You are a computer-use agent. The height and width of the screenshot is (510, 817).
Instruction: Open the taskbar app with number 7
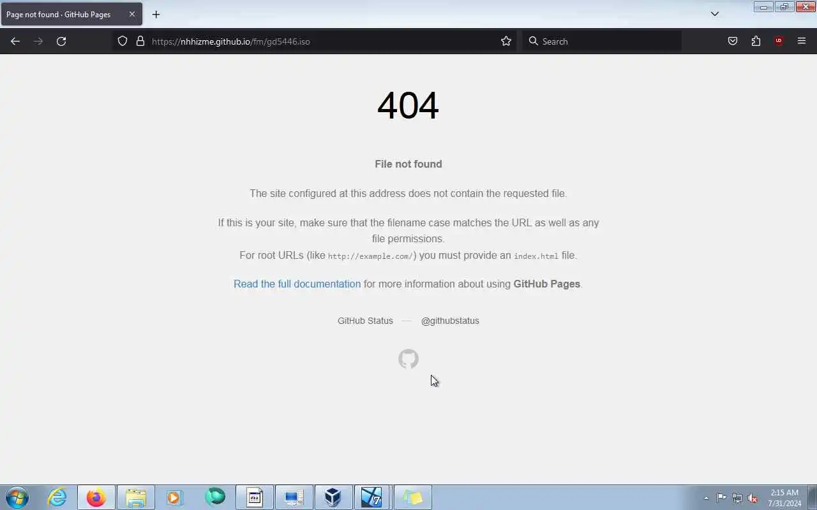tap(373, 497)
